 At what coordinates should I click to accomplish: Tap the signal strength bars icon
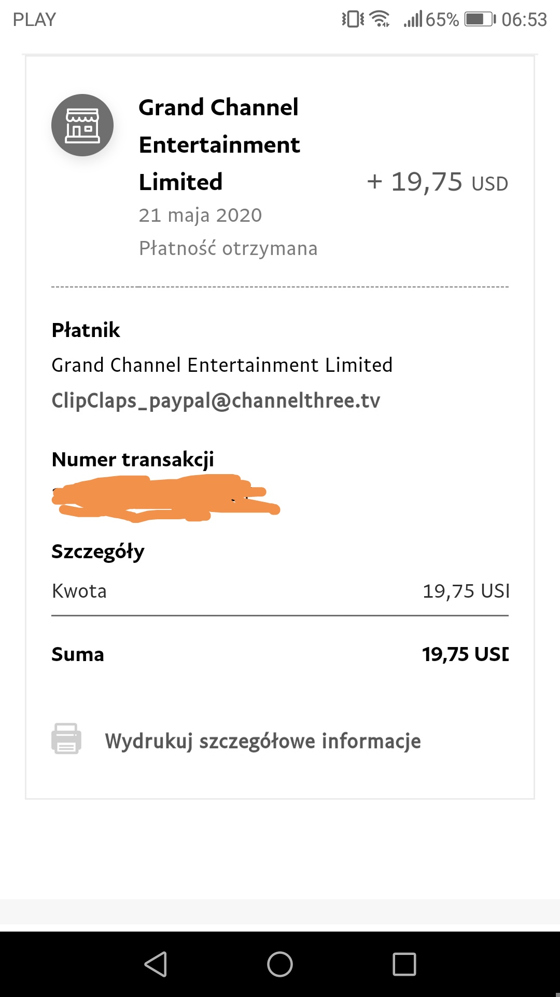click(x=413, y=19)
